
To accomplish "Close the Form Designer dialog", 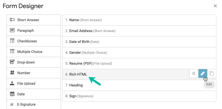I will [x=215, y=6].
